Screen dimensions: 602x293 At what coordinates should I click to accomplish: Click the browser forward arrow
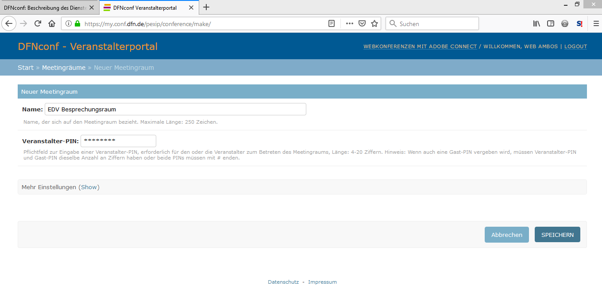(24, 24)
